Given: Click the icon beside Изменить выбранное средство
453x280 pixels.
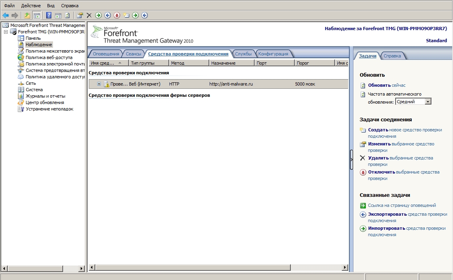Looking at the screenshot, I should tap(363, 144).
